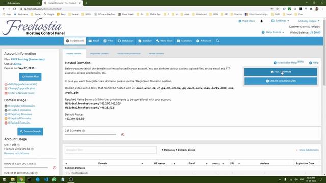Open VS Code from the taskbar
The width and height of the screenshot is (326, 183).
coord(46,179)
